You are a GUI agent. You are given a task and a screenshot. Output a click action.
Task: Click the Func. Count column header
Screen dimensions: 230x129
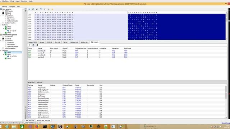coord(54,48)
